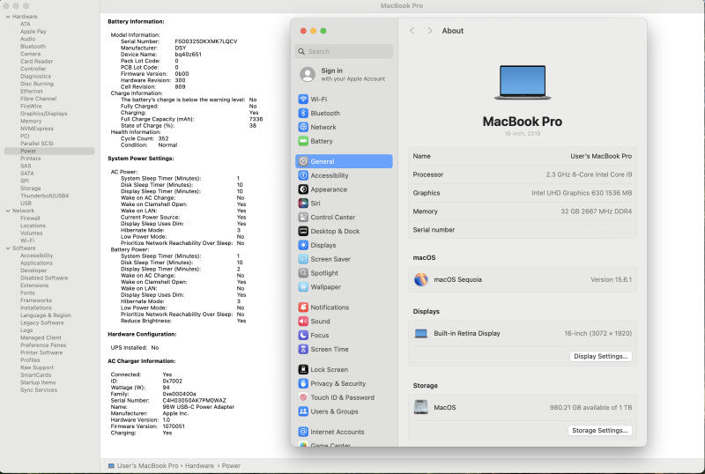Click the MacBook Pro laptop image
The width and height of the screenshot is (705, 474).
click(523, 82)
